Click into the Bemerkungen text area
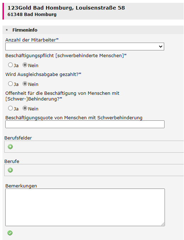This screenshot has width=184, height=240. click(x=85, y=207)
